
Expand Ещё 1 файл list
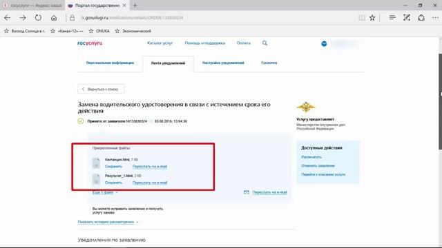point(104,192)
